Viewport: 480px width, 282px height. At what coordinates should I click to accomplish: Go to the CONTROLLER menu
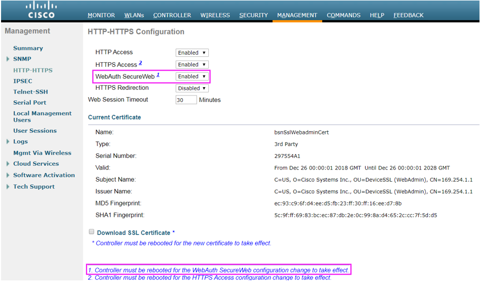point(172,15)
